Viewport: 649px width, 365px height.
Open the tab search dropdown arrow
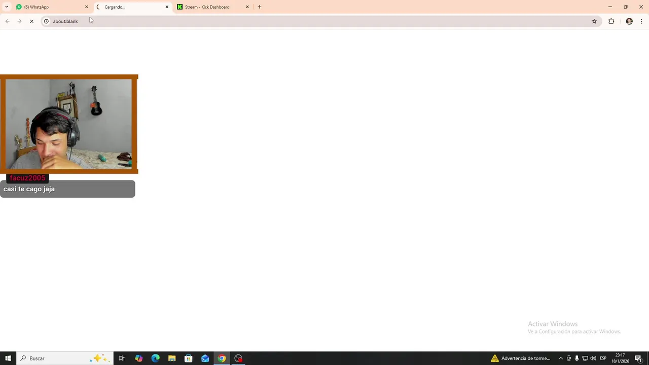[7, 7]
